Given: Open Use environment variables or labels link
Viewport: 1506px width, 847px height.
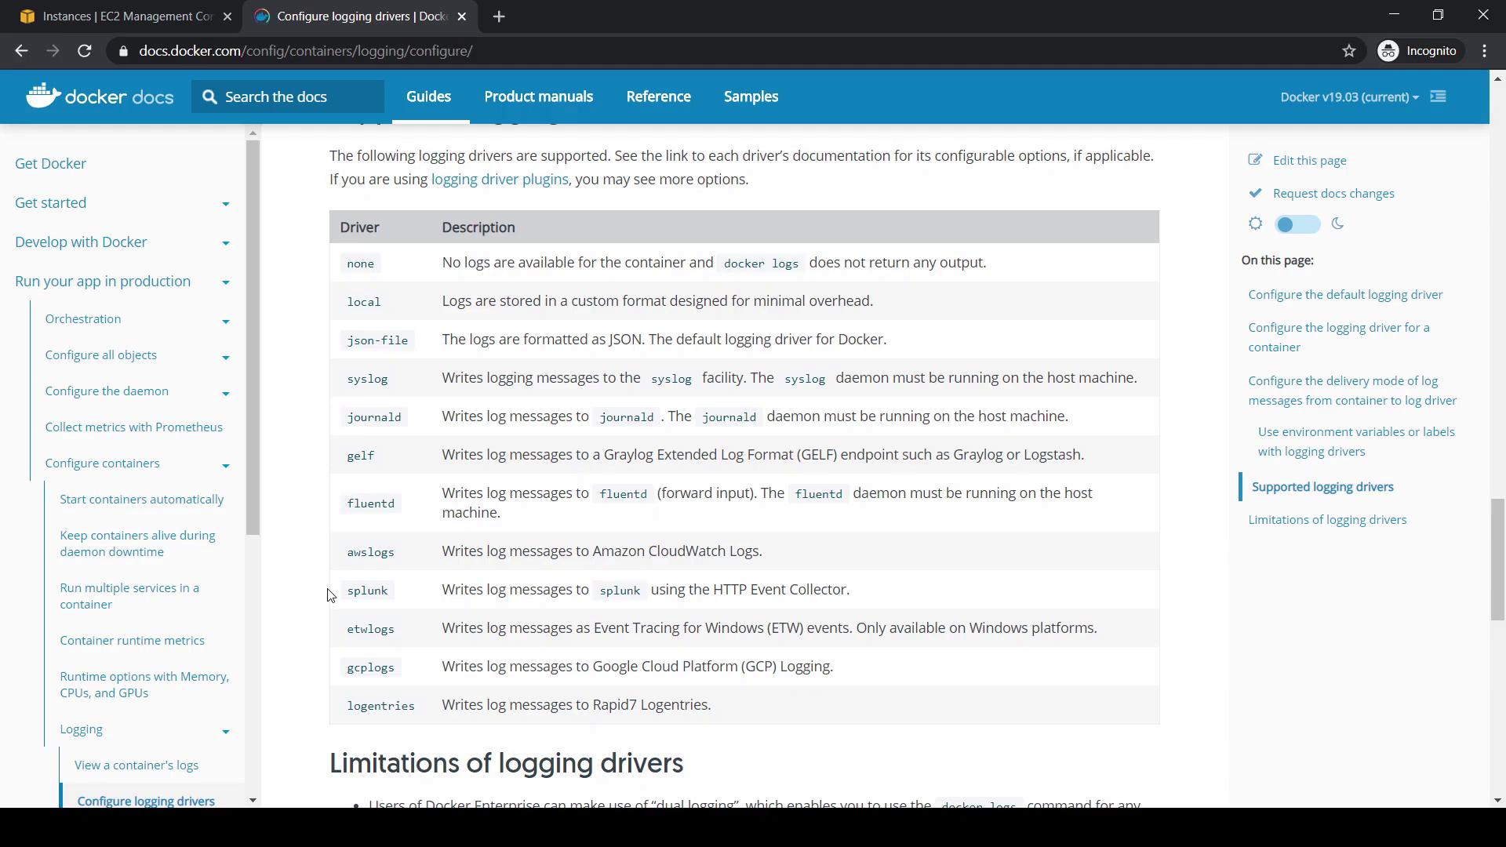Looking at the screenshot, I should pos(1356,442).
